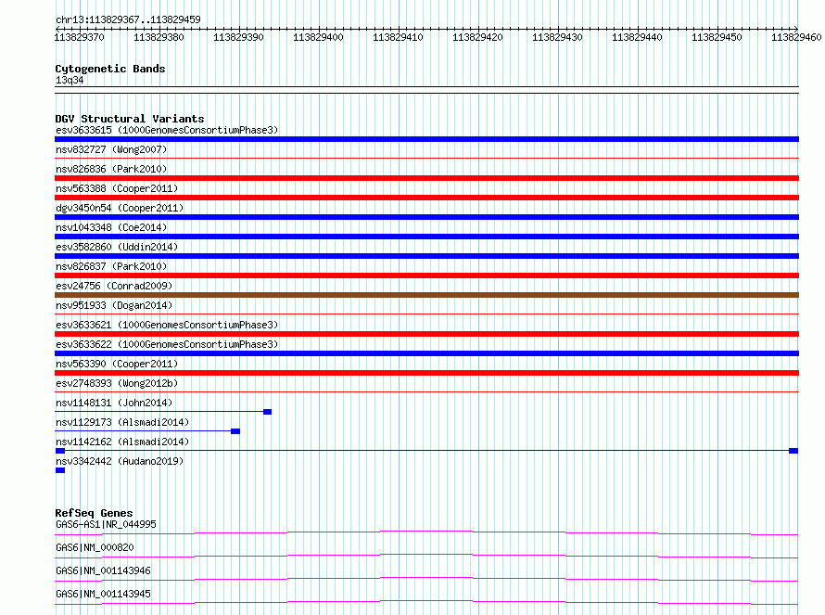
Task: Open GAS6|NM_001143946 gene label
Action: (x=103, y=570)
